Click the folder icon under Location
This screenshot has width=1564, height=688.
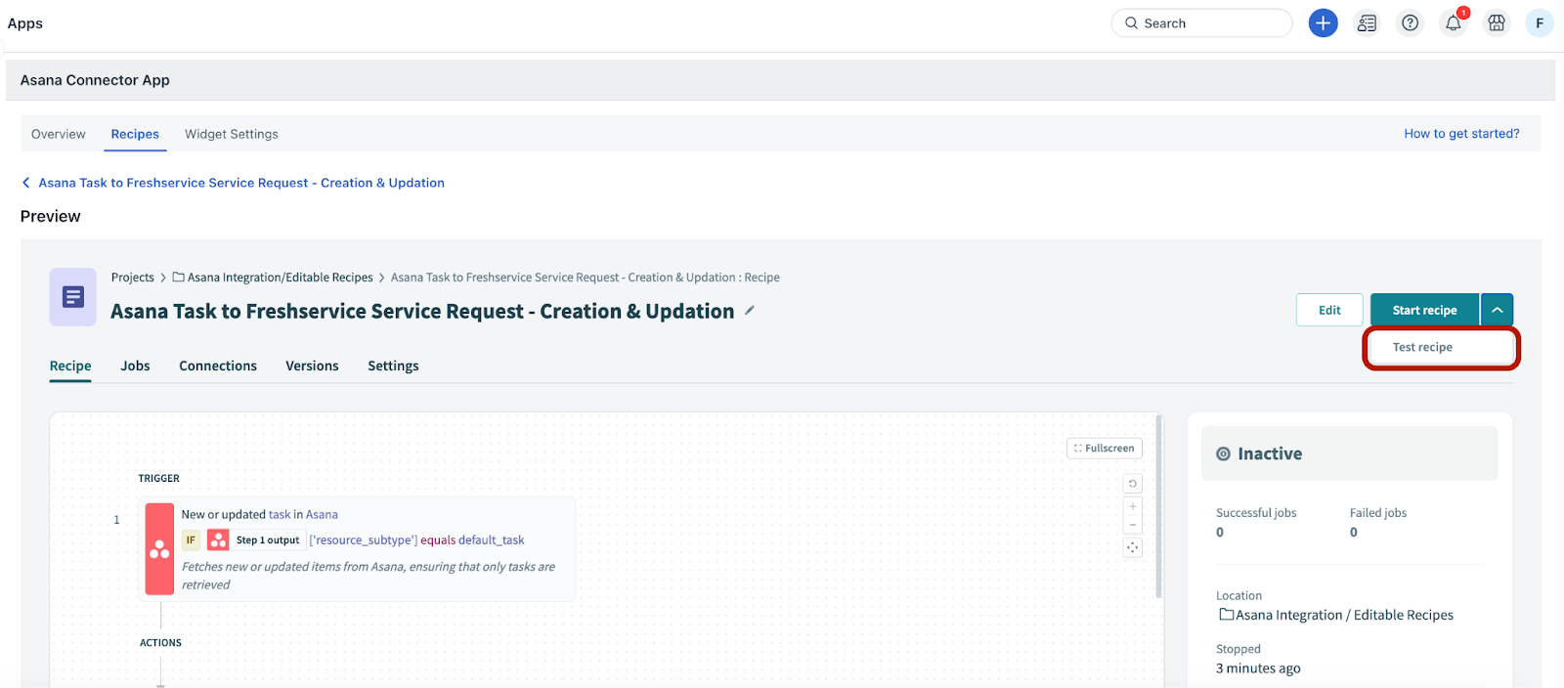(x=1227, y=615)
